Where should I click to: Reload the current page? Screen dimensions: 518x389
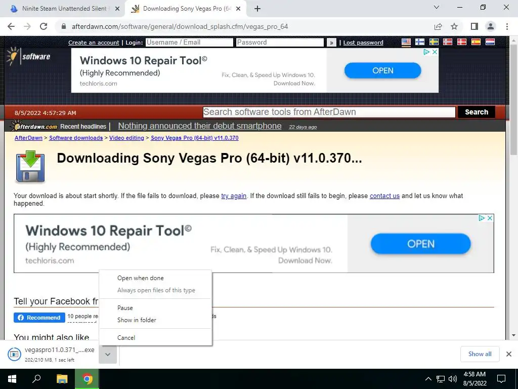(44, 26)
